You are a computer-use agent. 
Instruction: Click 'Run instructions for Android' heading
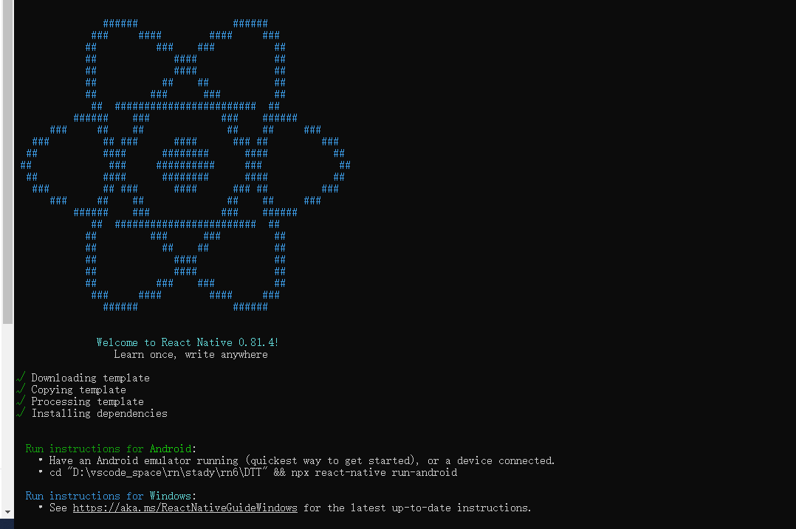(x=111, y=449)
